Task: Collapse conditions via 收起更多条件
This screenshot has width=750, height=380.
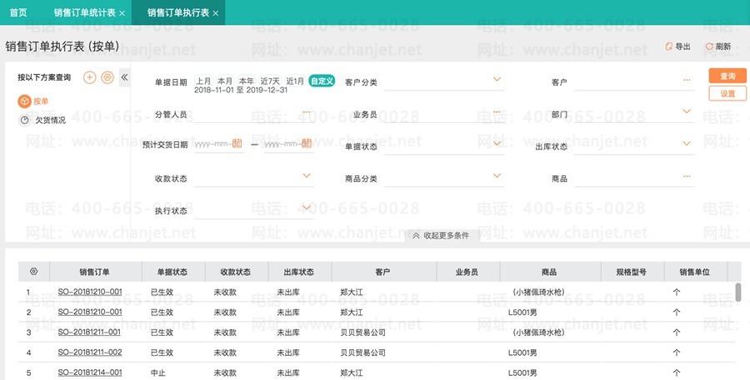Action: click(441, 235)
